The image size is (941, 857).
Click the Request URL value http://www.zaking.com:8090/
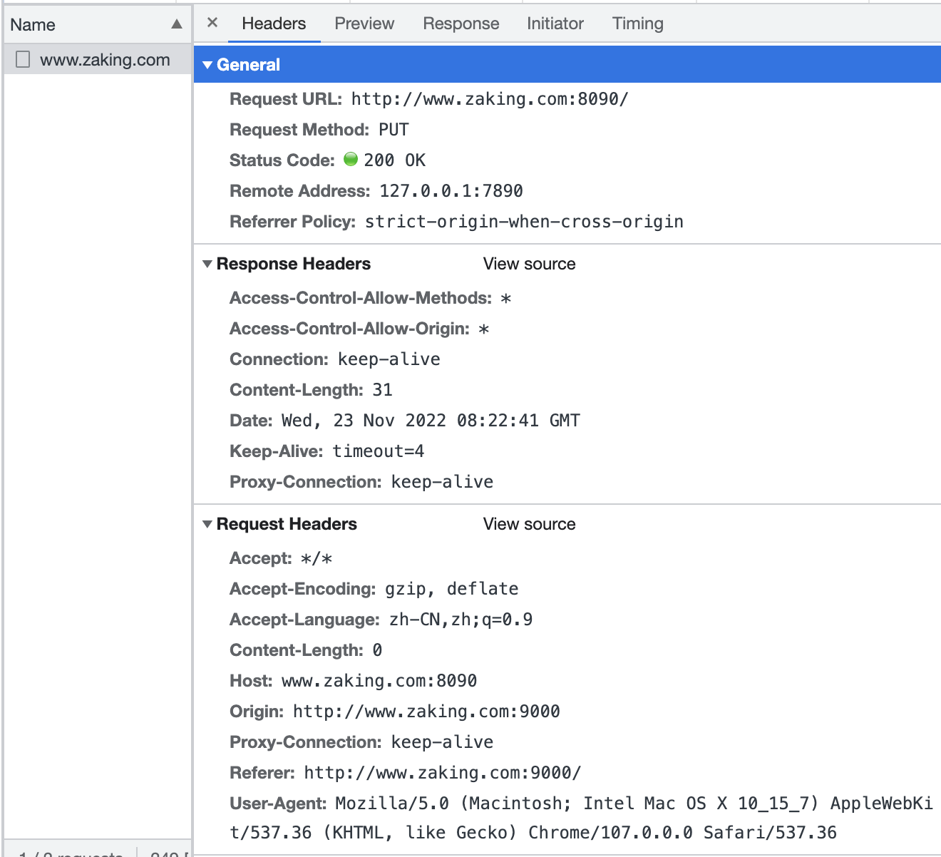click(x=490, y=99)
